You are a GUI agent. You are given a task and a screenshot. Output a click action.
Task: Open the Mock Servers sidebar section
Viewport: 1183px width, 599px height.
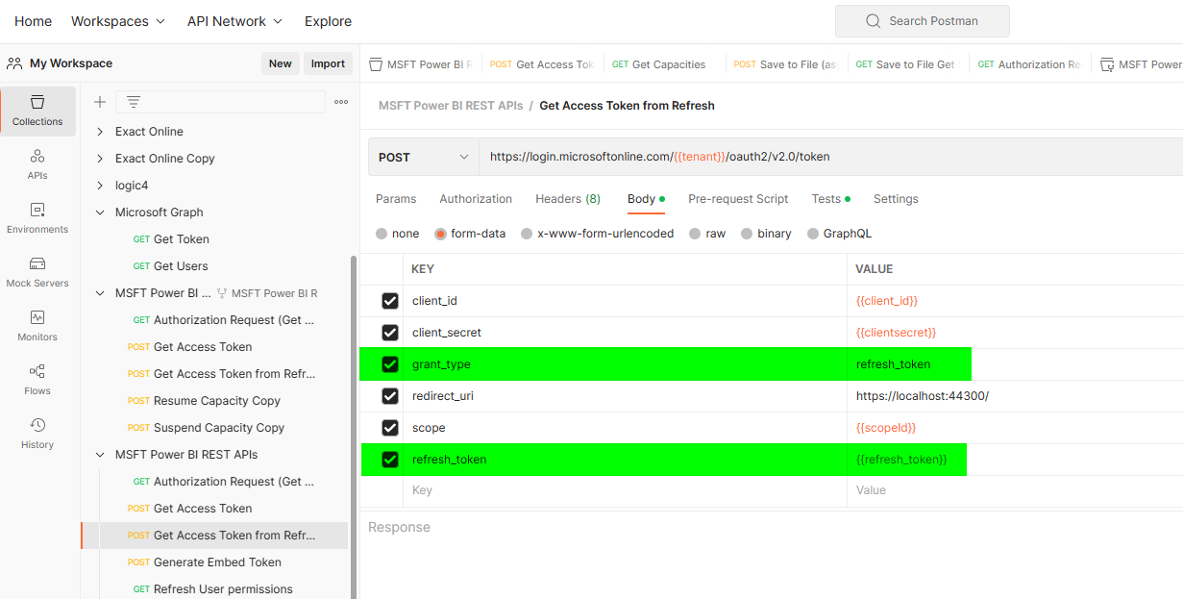(x=37, y=272)
